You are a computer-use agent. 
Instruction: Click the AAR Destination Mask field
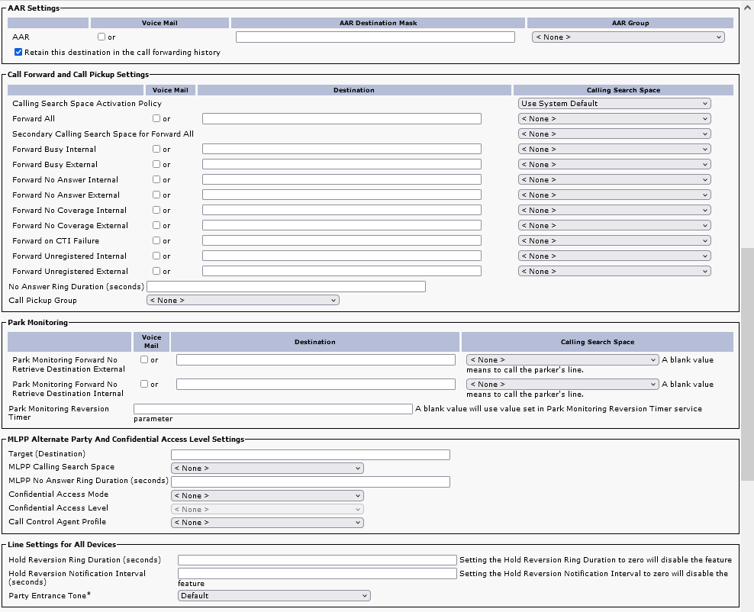tap(375, 37)
